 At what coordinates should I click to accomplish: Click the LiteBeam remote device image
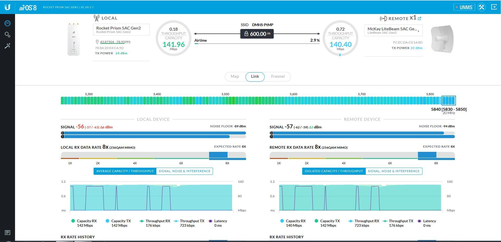[442, 38]
